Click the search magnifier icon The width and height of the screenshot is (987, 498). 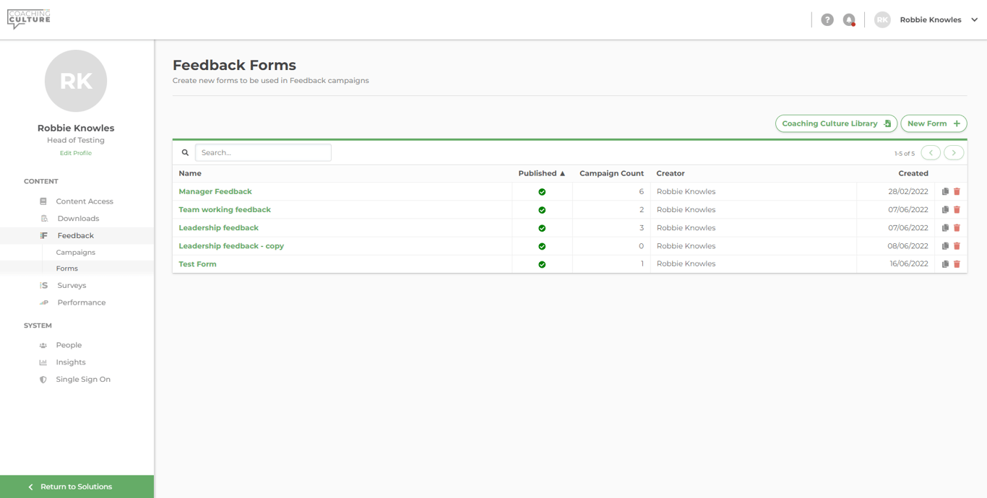(x=185, y=153)
